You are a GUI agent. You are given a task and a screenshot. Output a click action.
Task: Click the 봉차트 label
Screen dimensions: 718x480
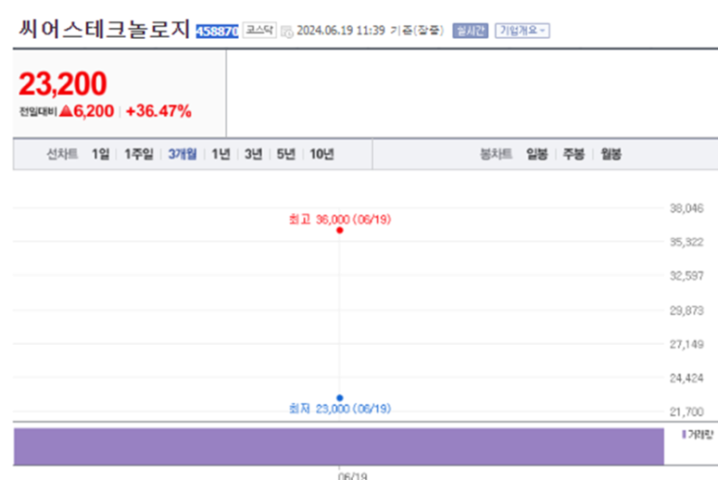(496, 155)
